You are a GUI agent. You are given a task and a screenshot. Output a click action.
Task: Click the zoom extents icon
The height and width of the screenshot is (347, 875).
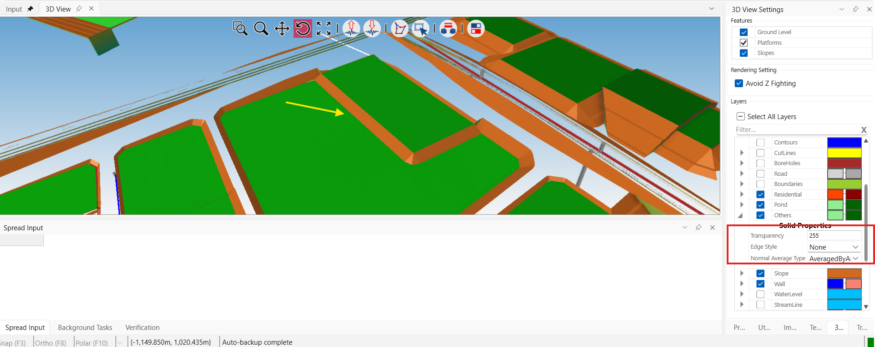[x=324, y=29]
